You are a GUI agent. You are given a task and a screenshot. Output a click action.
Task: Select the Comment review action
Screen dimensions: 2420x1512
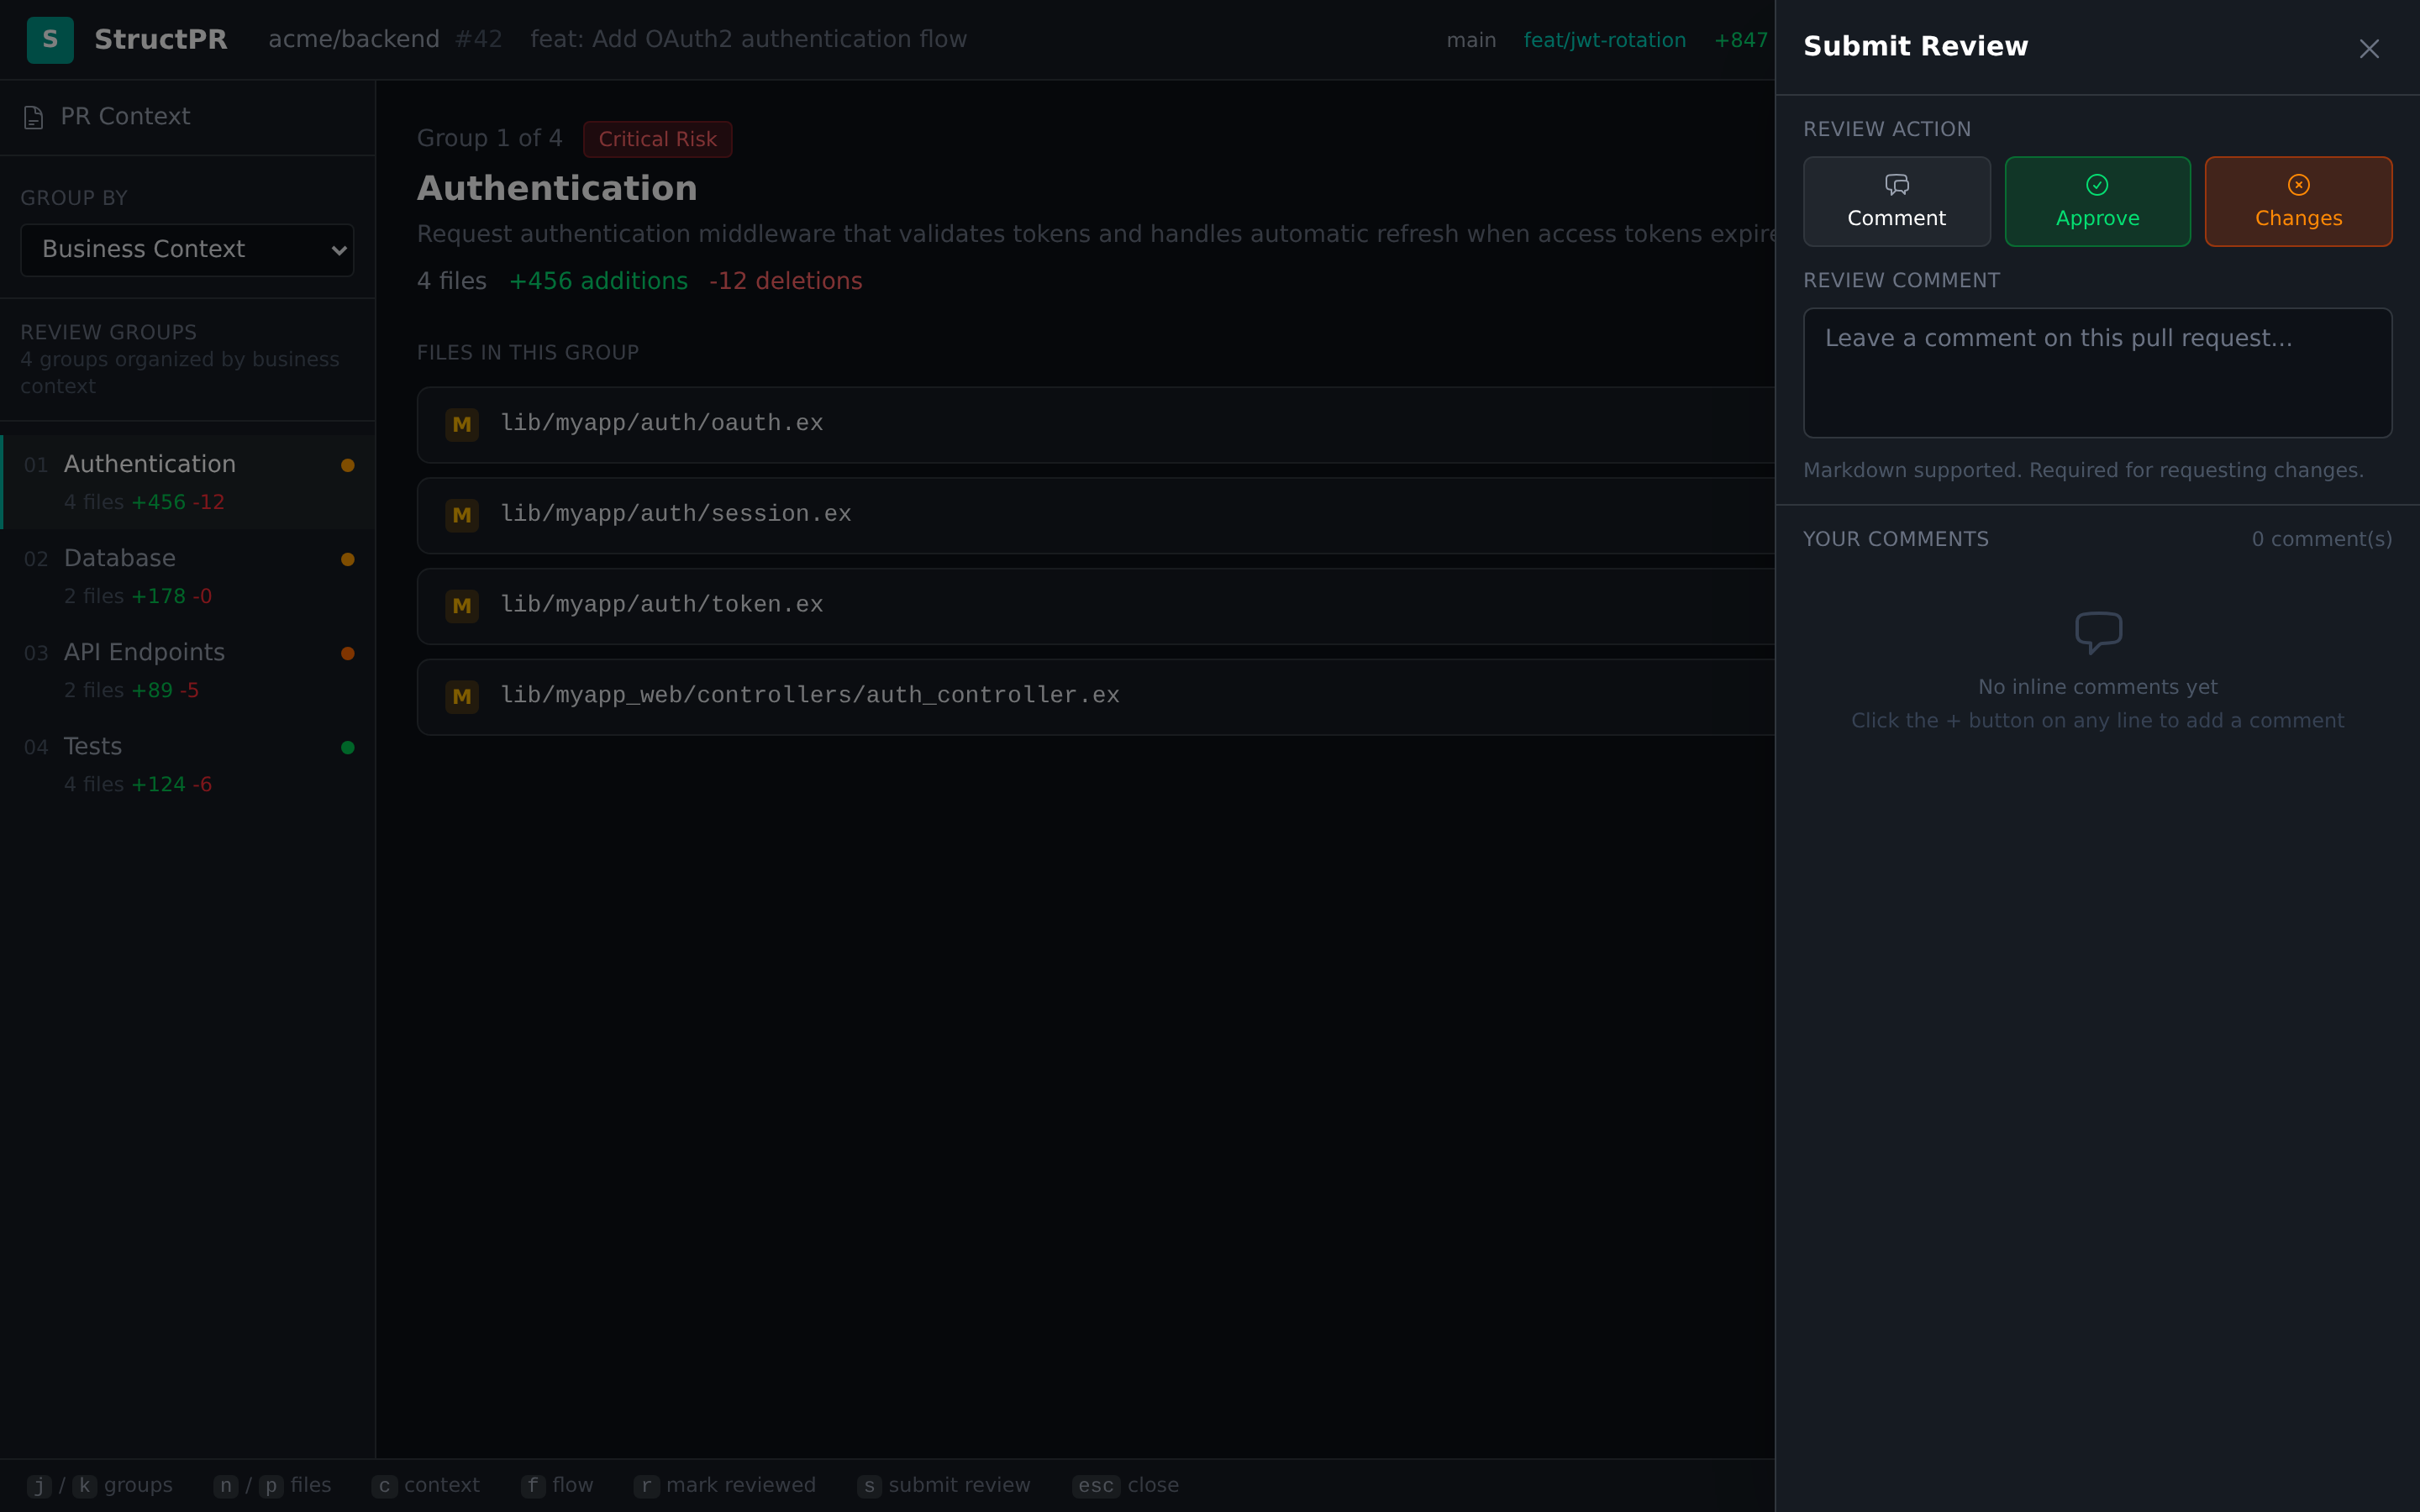1896,201
